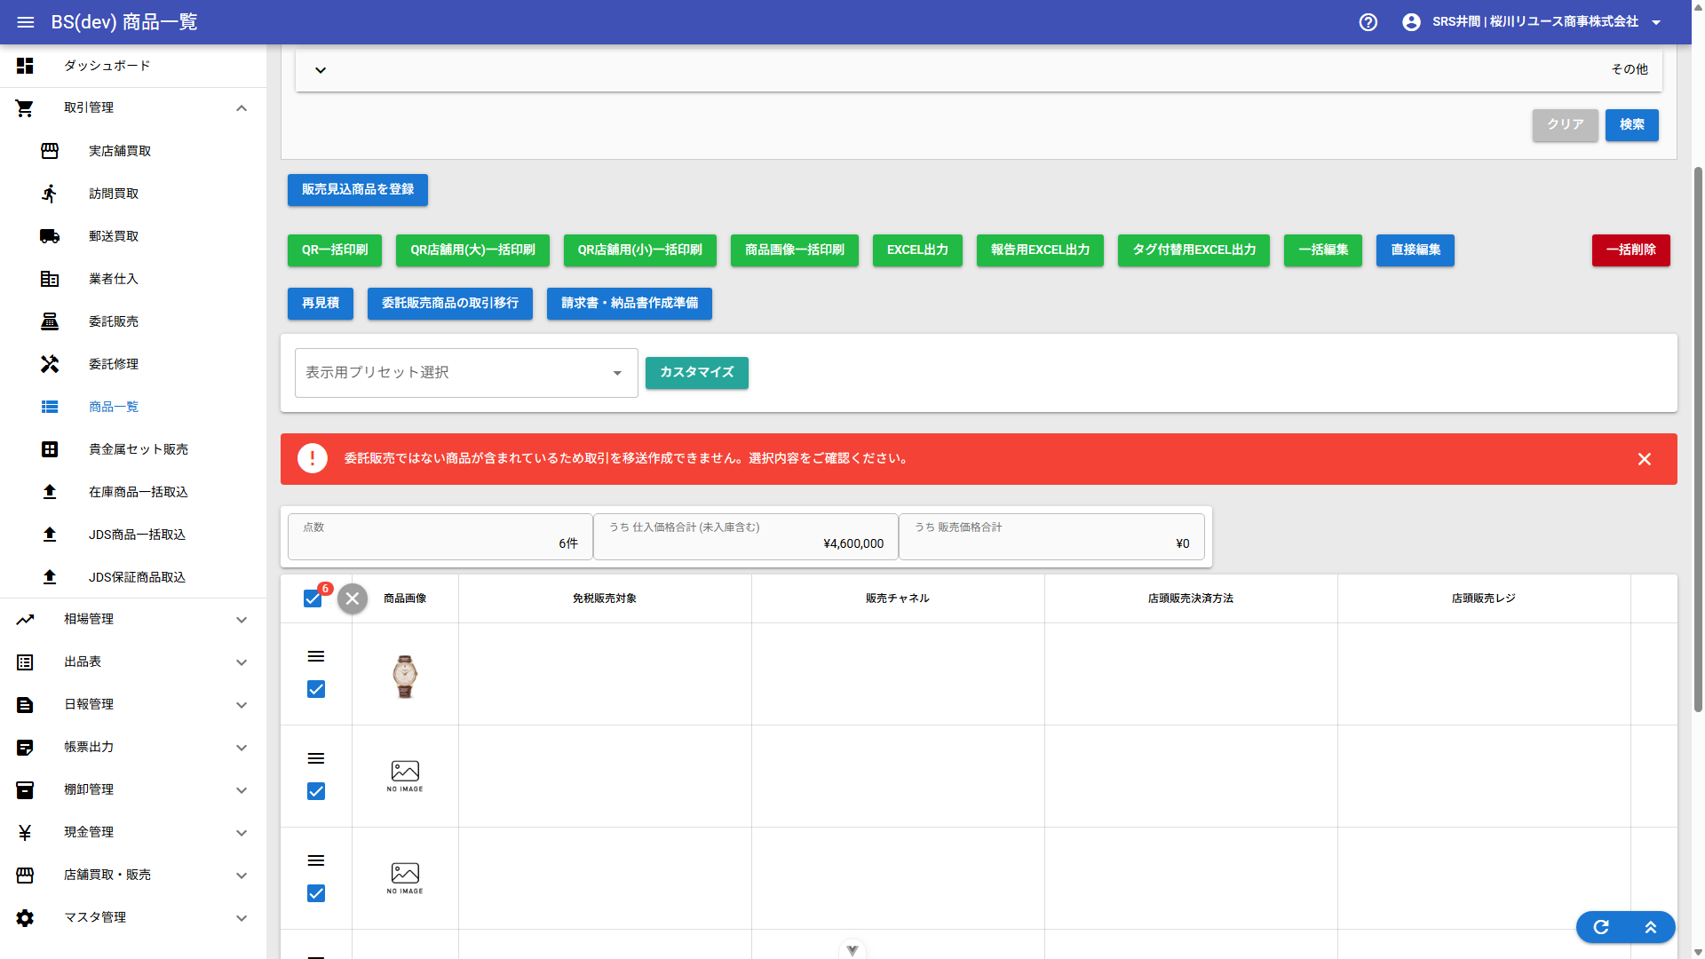Click the カスタマイズ button
The image size is (1705, 959).
point(697,373)
